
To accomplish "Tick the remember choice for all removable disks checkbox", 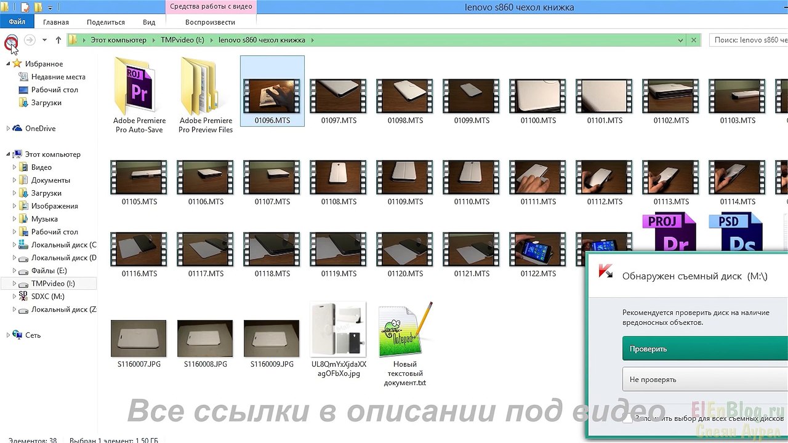I will (627, 419).
